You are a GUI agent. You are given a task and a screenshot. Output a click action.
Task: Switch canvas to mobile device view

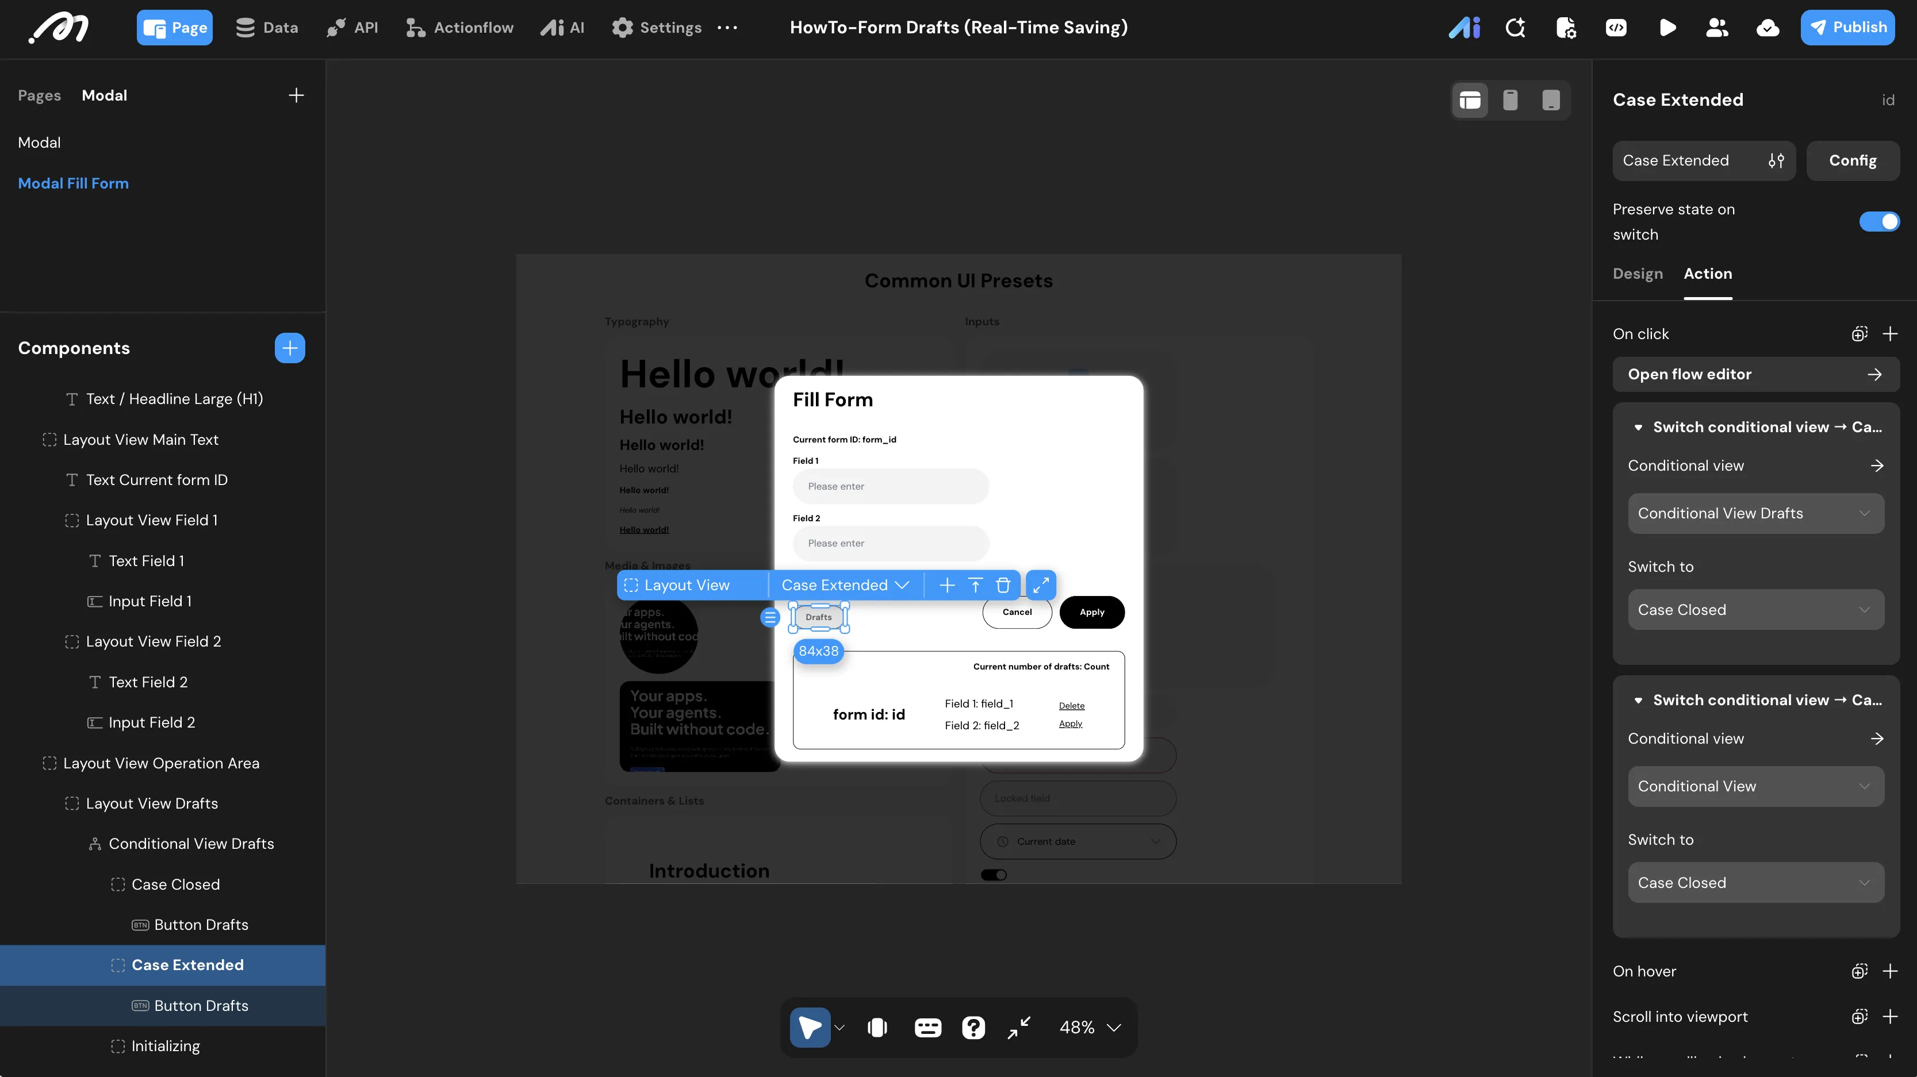tap(1510, 99)
